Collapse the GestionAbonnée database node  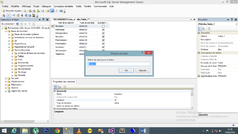(9, 50)
